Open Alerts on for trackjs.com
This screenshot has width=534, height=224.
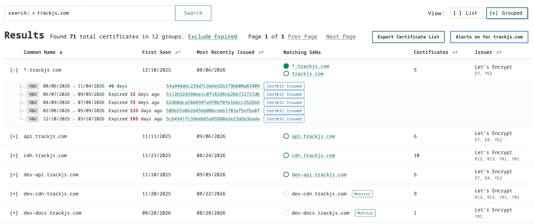click(489, 37)
